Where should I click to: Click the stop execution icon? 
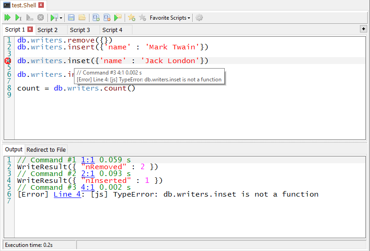coord(41,18)
